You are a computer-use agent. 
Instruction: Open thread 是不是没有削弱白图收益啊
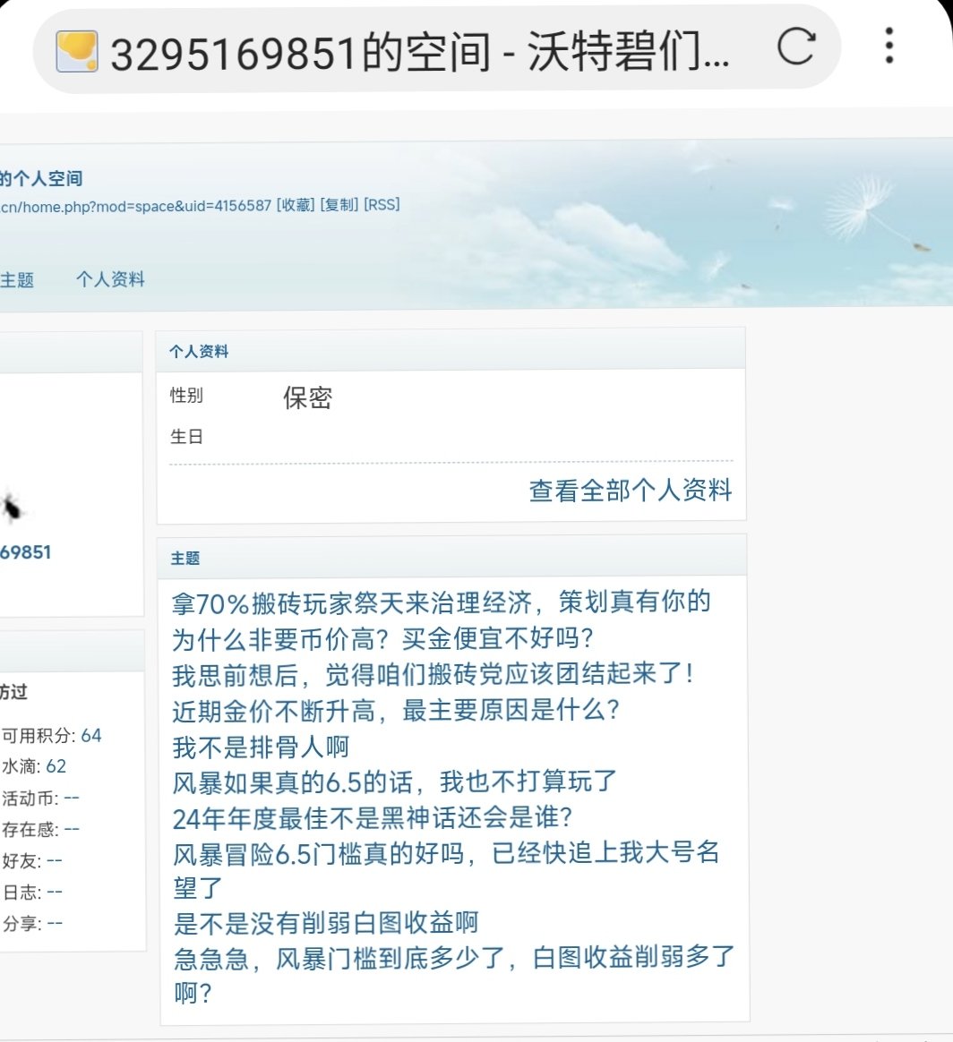pyautogui.click(x=325, y=922)
